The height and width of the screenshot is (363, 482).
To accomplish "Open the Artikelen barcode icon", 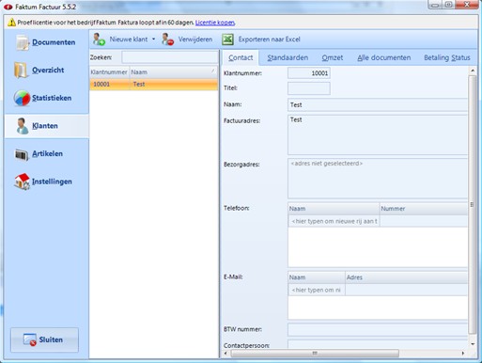I will point(22,154).
